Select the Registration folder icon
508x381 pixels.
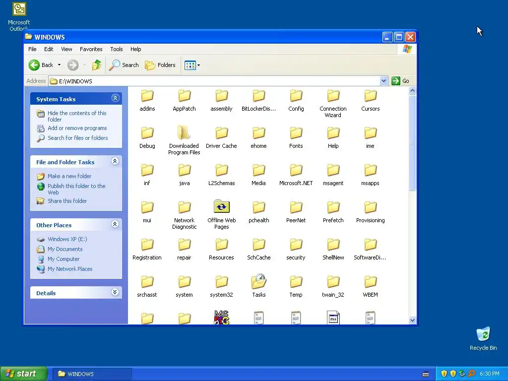tap(147, 244)
